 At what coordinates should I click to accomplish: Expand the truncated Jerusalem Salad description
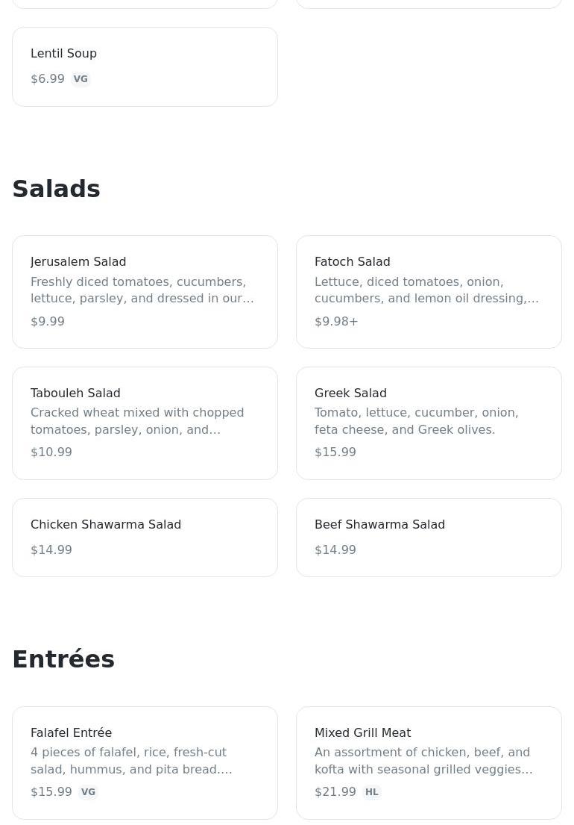(142, 290)
